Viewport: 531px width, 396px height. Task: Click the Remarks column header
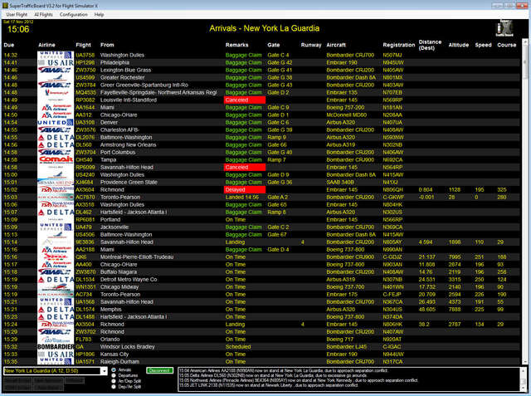(236, 45)
